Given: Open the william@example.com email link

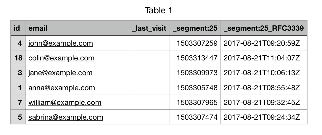Looking at the screenshot, I should [65, 102].
